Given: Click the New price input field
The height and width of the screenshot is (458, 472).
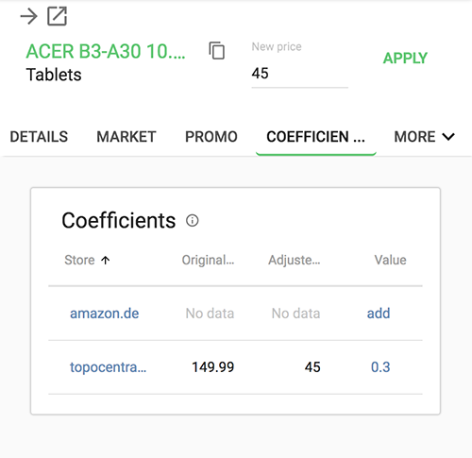Looking at the screenshot, I should coord(299,74).
